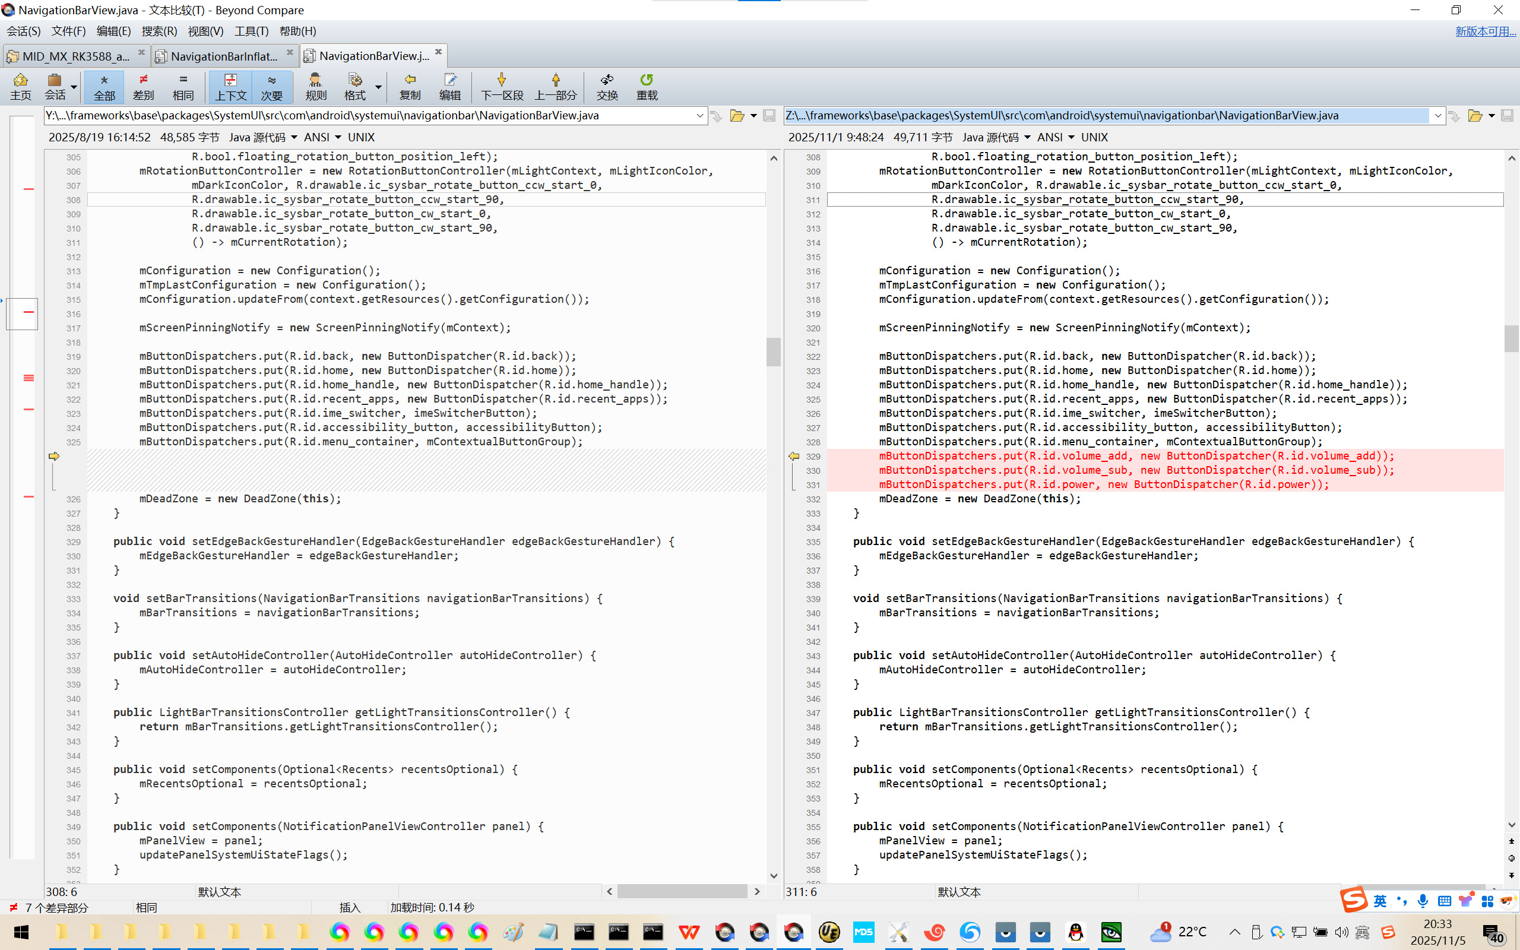
Task: Switch to the NavigationBarInflat... tab
Action: (x=224, y=56)
